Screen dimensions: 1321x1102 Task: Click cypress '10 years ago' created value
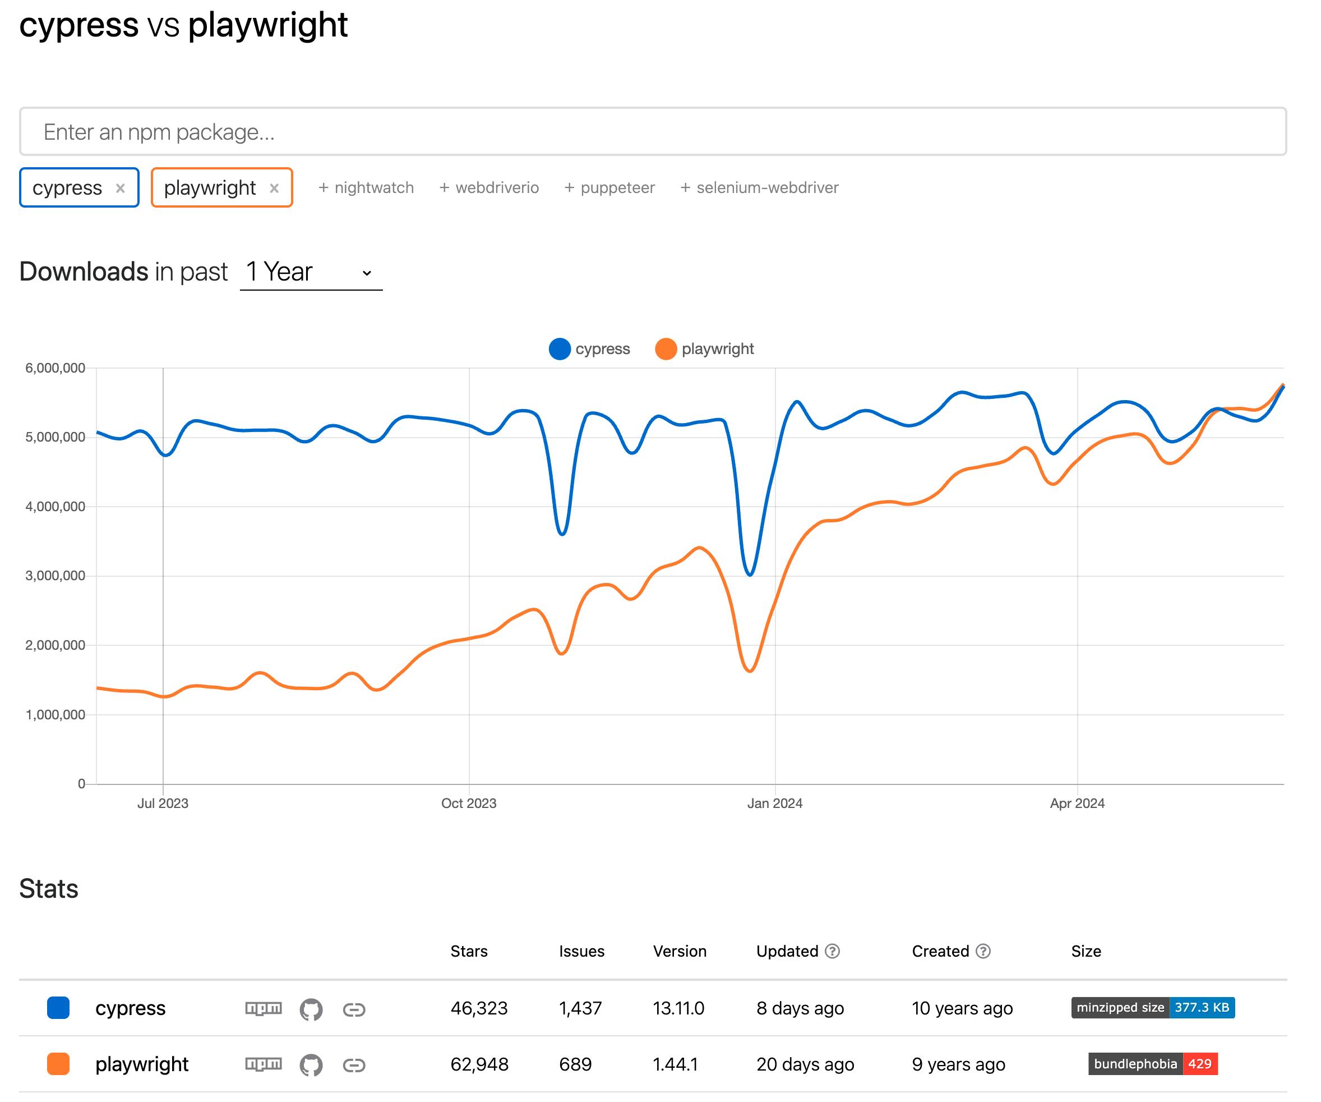click(x=962, y=1008)
